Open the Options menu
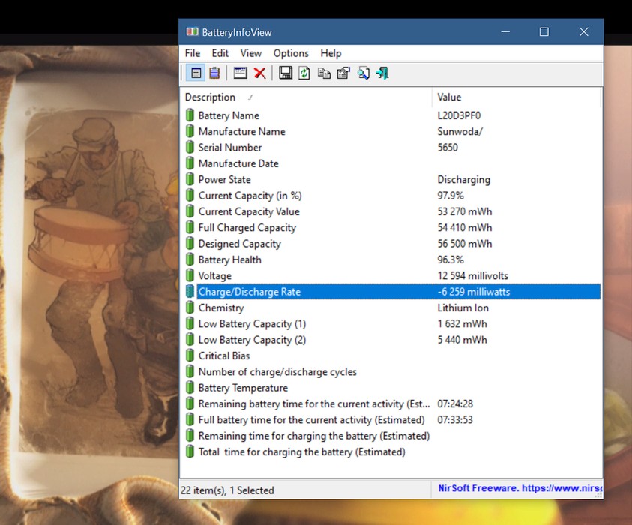The height and width of the screenshot is (525, 632). pyautogui.click(x=291, y=53)
